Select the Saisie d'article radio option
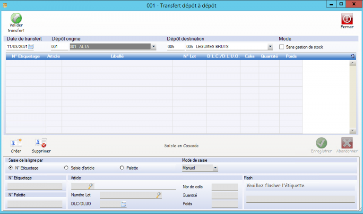This screenshot has height=214, width=363. point(66,167)
